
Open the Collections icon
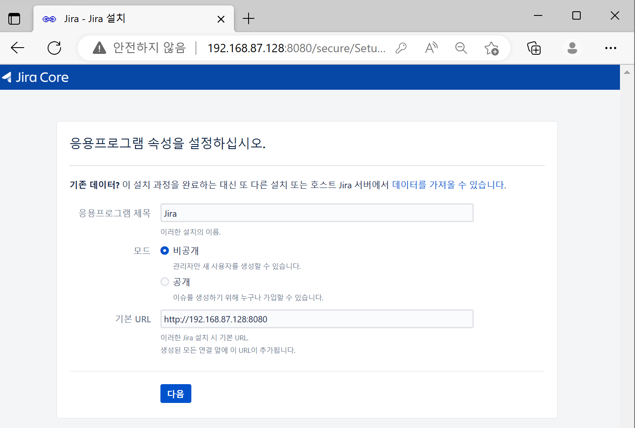click(534, 48)
